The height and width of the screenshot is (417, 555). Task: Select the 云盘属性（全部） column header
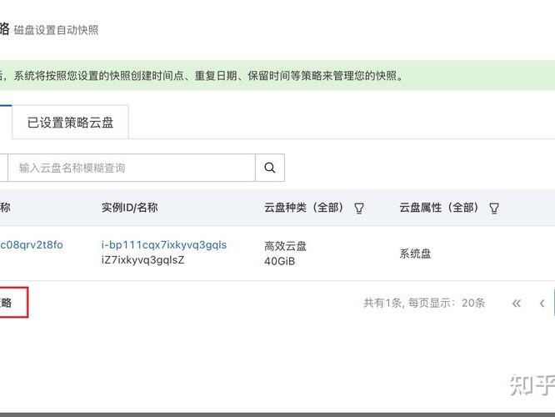pos(439,208)
